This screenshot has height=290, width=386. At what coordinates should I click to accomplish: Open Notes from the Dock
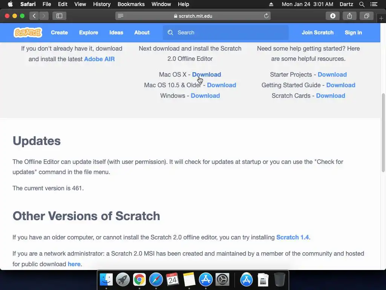(189, 280)
